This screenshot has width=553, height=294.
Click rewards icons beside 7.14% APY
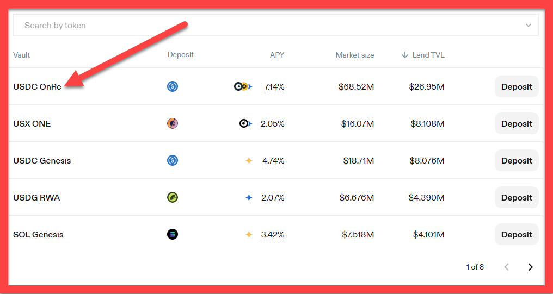click(243, 86)
